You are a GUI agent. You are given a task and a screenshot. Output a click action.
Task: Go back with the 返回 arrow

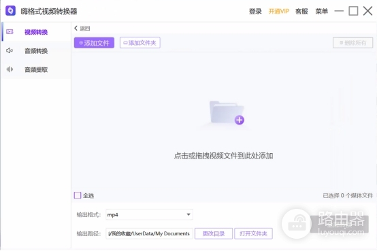[x=82, y=29]
